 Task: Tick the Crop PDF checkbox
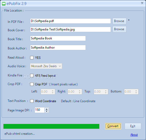(32, 84)
